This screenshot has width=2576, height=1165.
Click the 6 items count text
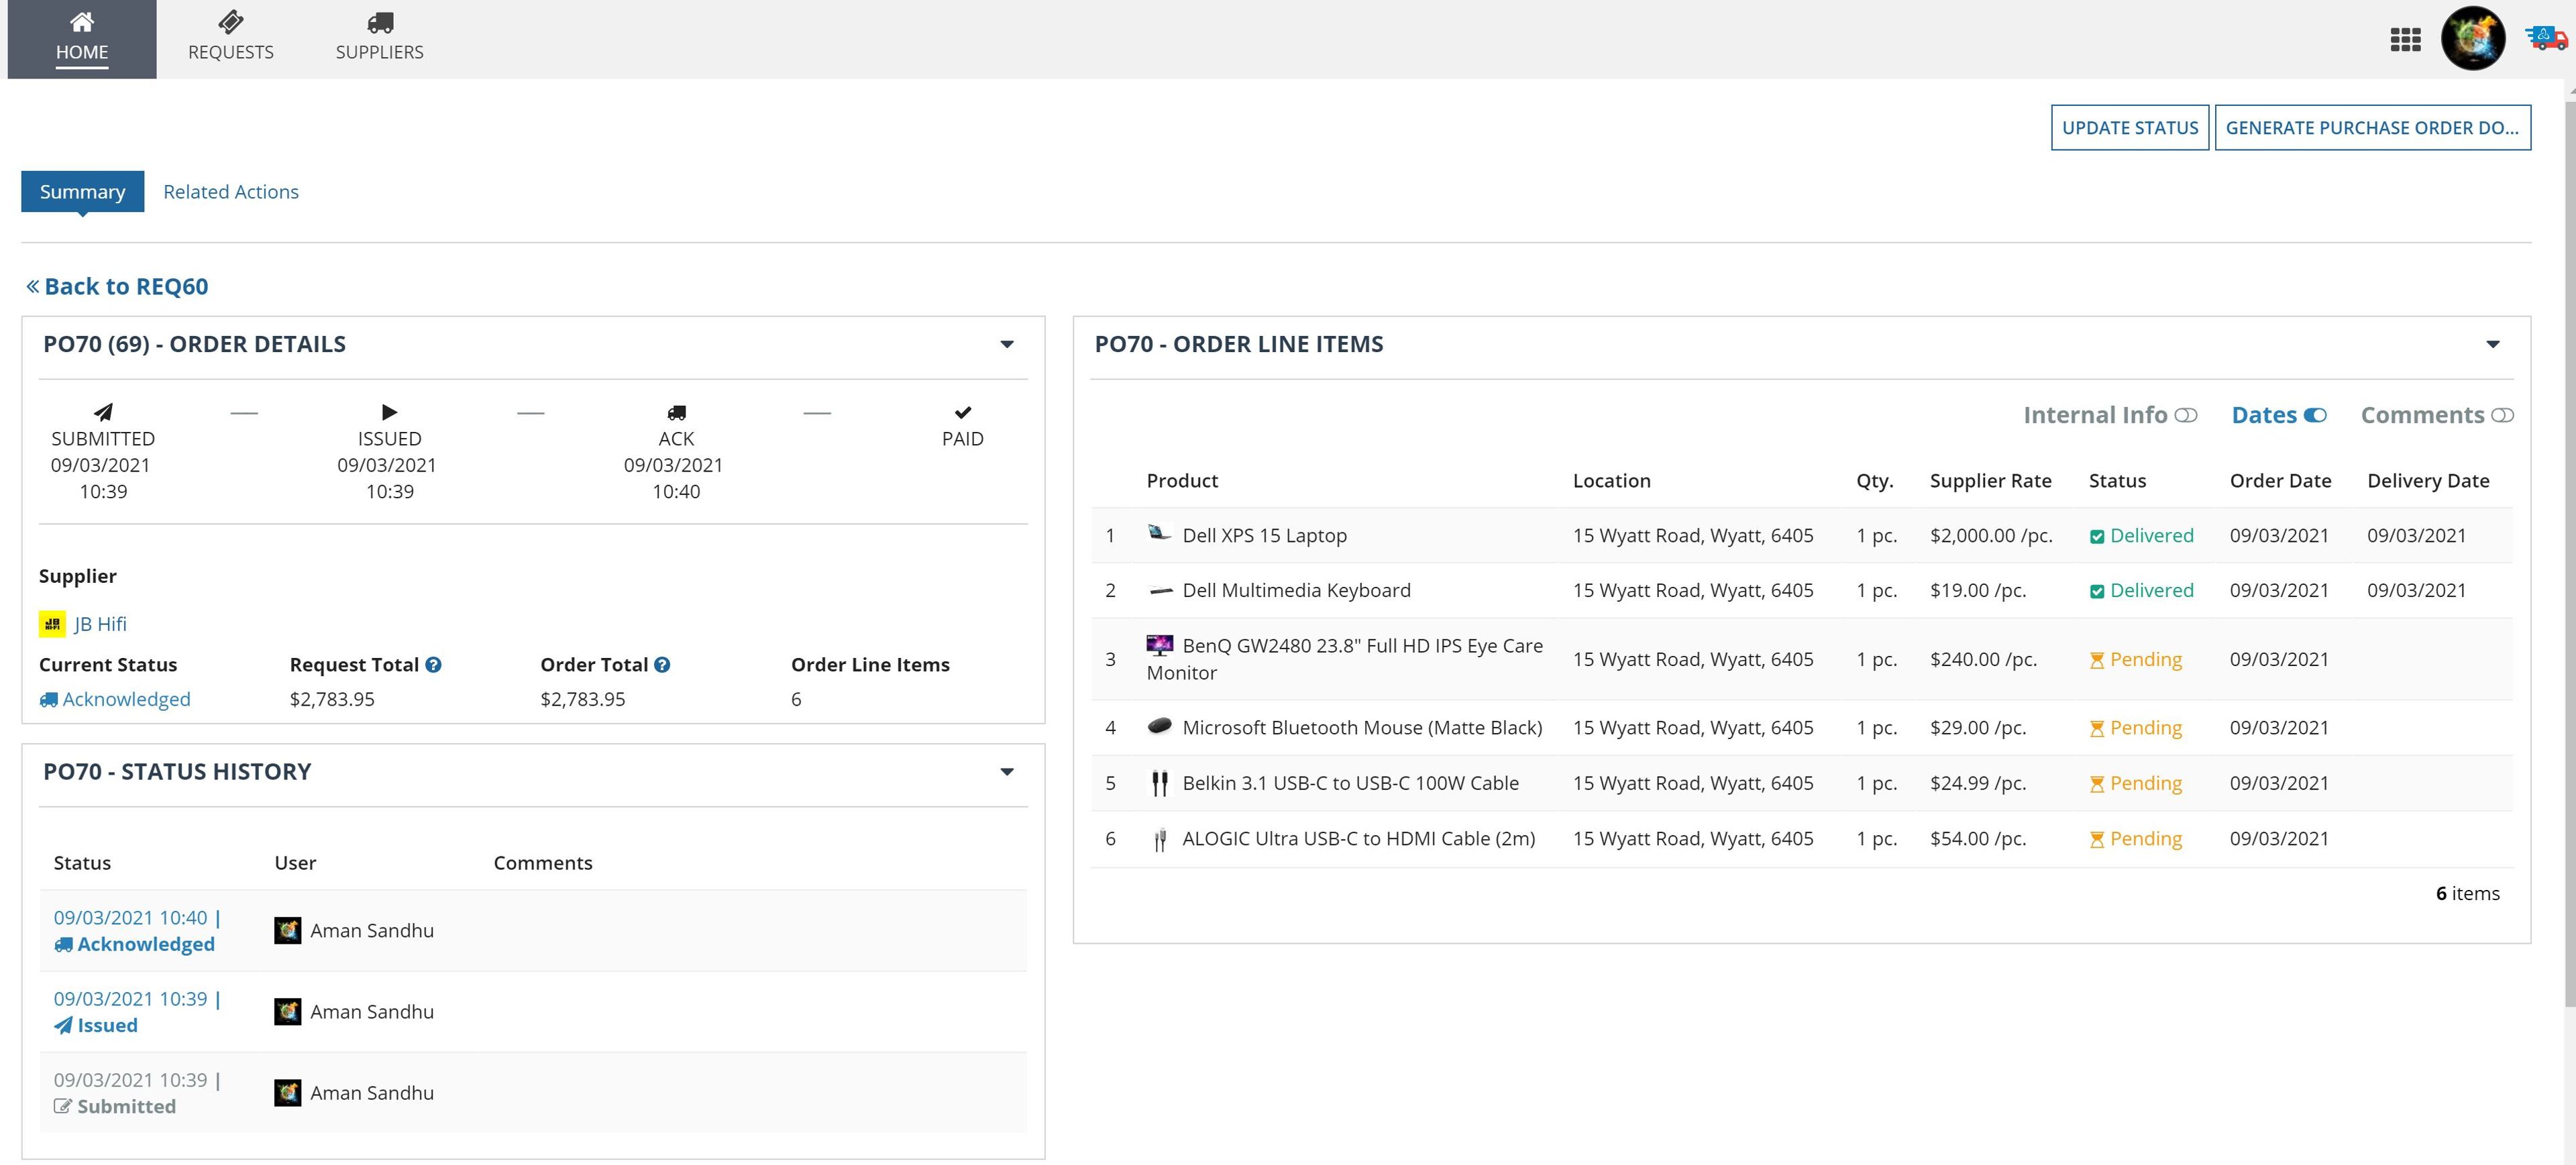coord(2467,893)
